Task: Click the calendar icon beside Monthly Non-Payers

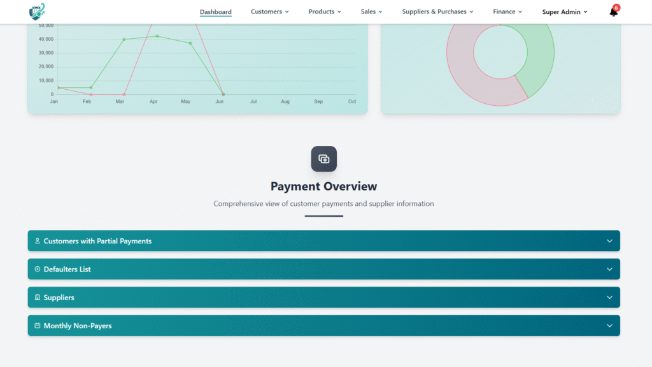Action: pos(38,326)
